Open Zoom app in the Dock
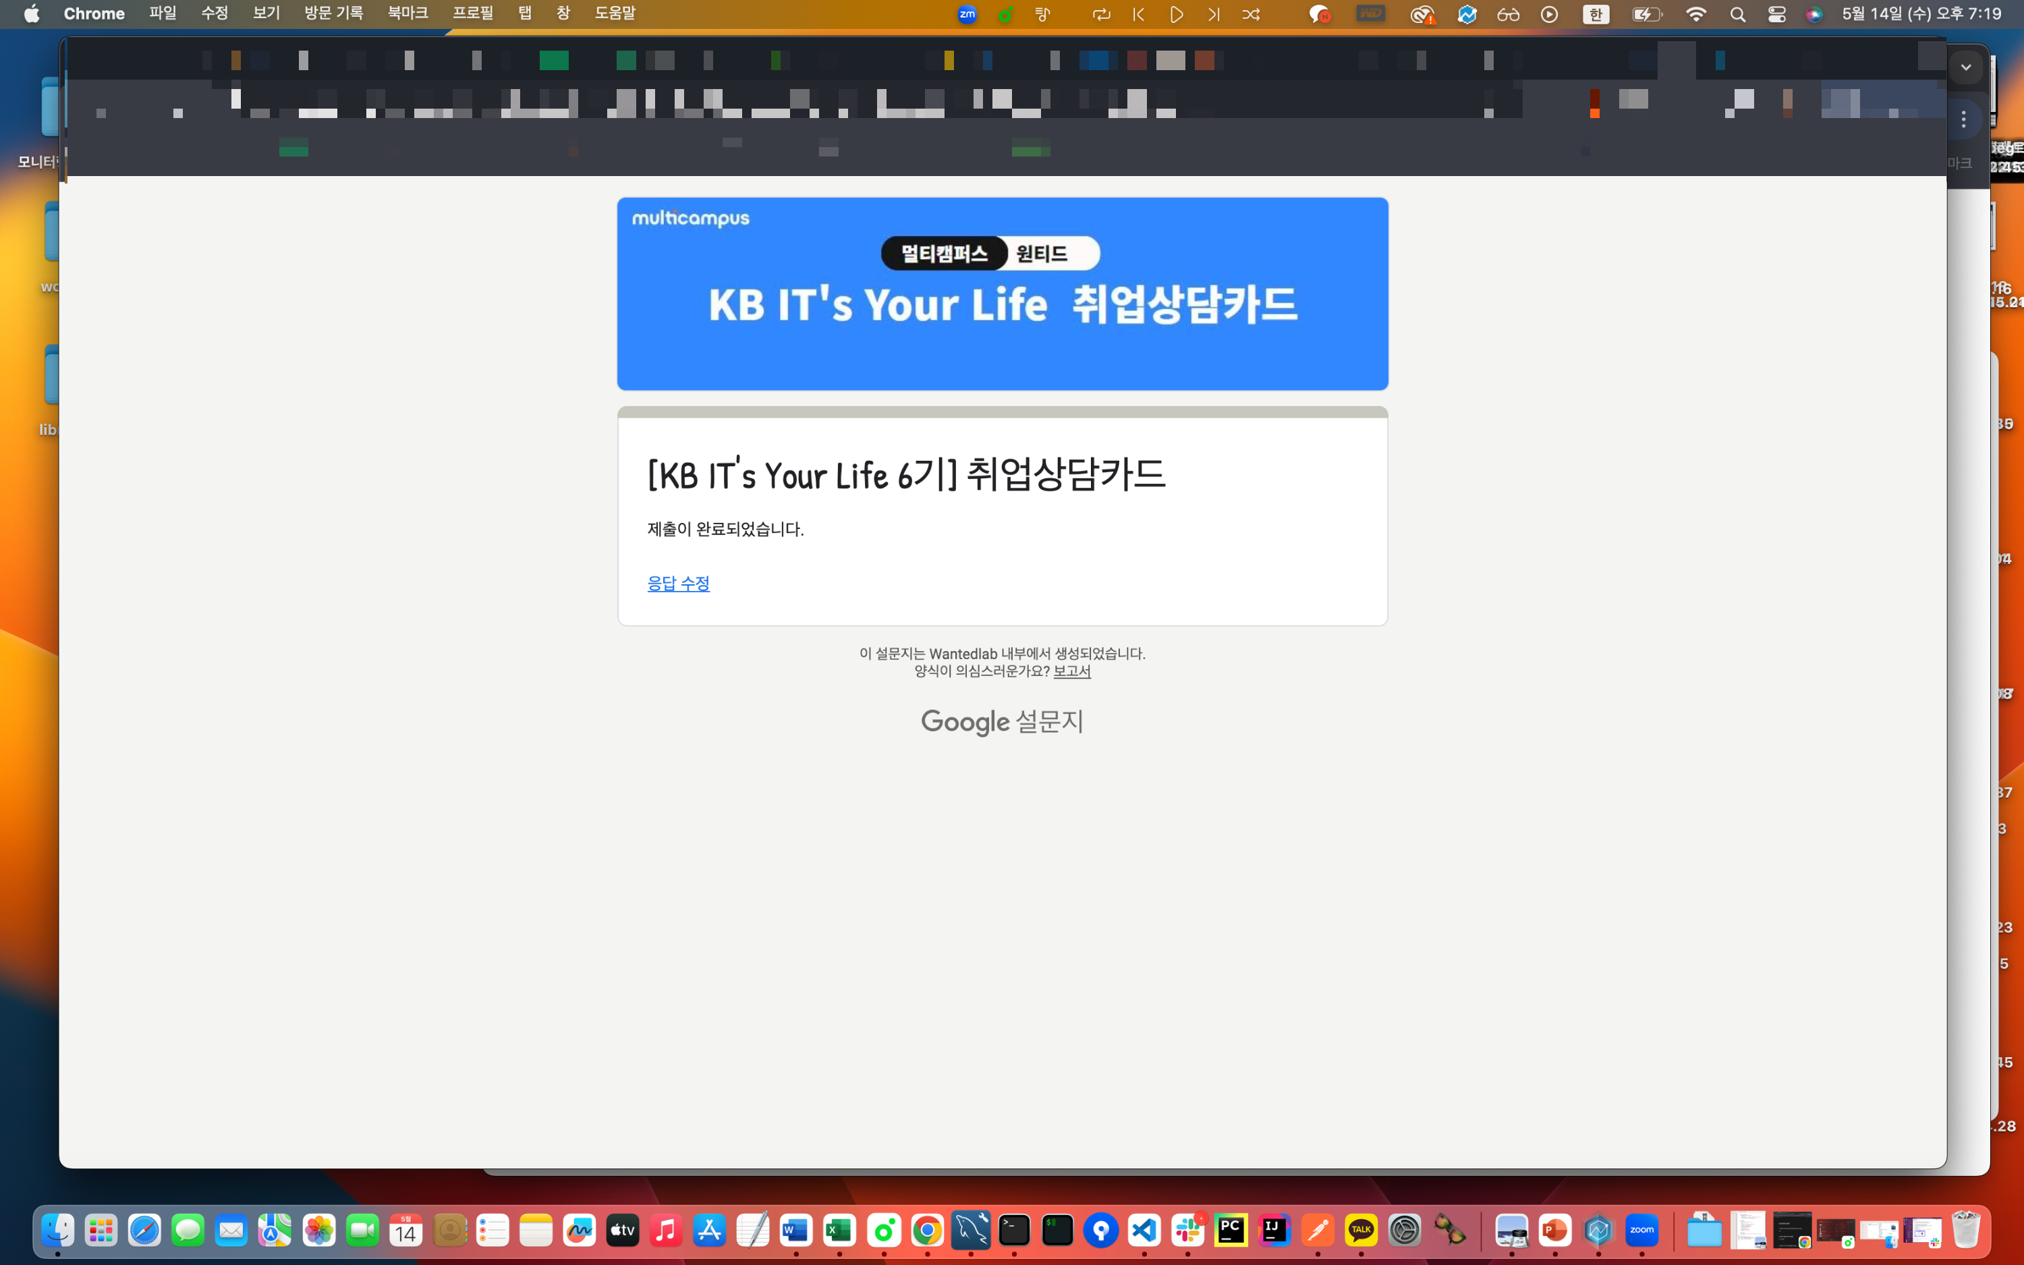The image size is (2024, 1265). pos(1641,1230)
